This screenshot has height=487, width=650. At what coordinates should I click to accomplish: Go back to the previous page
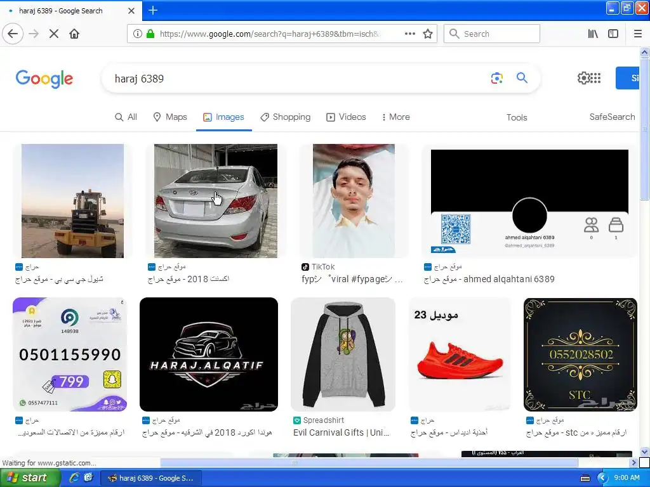13,34
